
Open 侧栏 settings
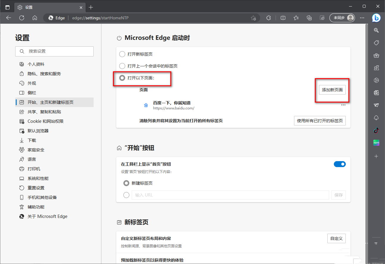pyautogui.click(x=54, y=93)
